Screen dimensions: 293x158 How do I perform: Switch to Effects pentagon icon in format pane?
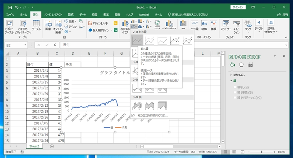point(241,65)
